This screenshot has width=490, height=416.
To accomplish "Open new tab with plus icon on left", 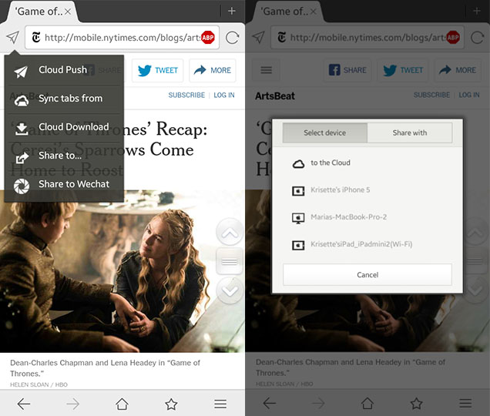I will pos(232,11).
